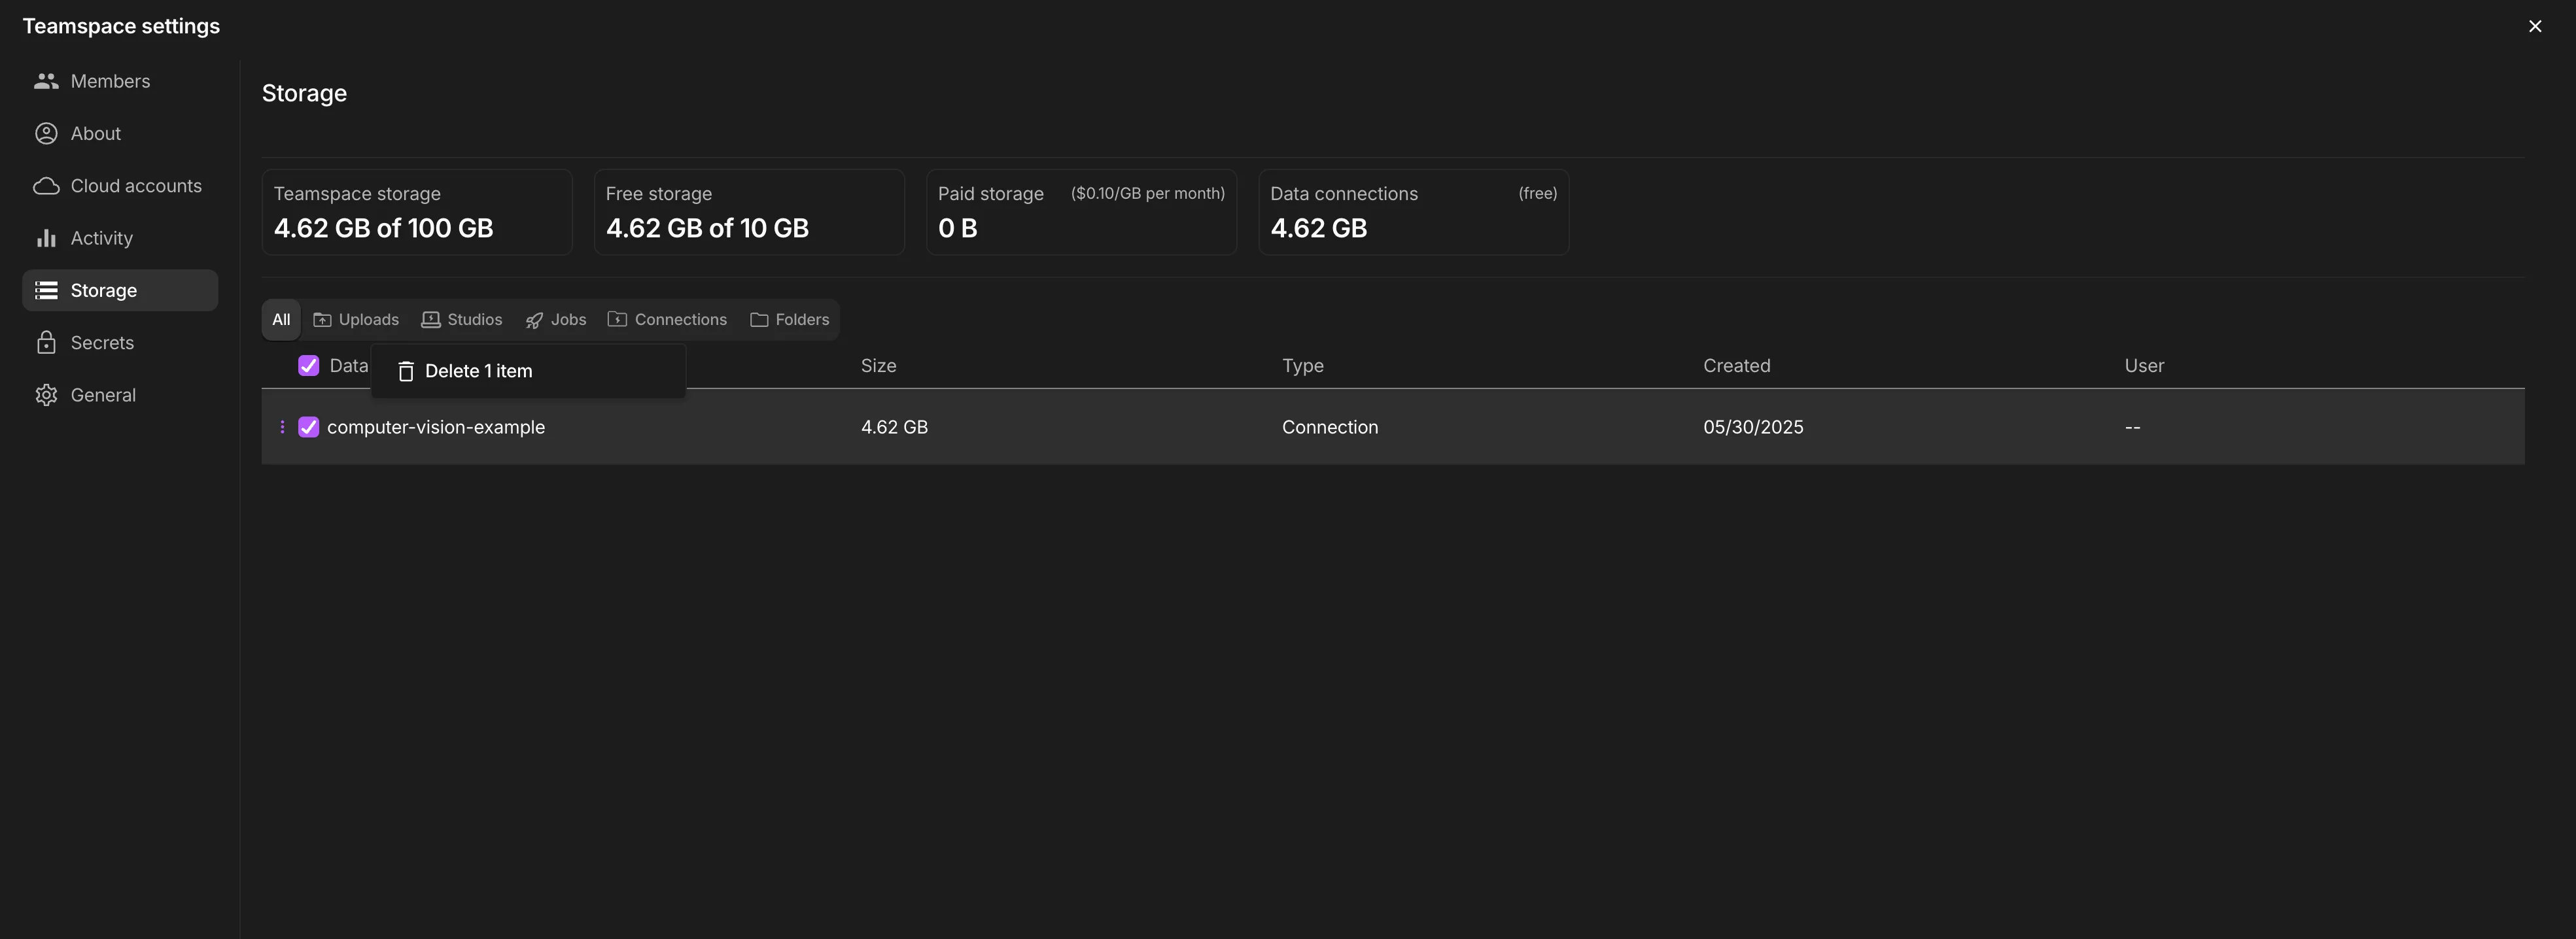Click the Data connections card
Image resolution: width=2576 pixels, height=939 pixels.
point(1413,212)
